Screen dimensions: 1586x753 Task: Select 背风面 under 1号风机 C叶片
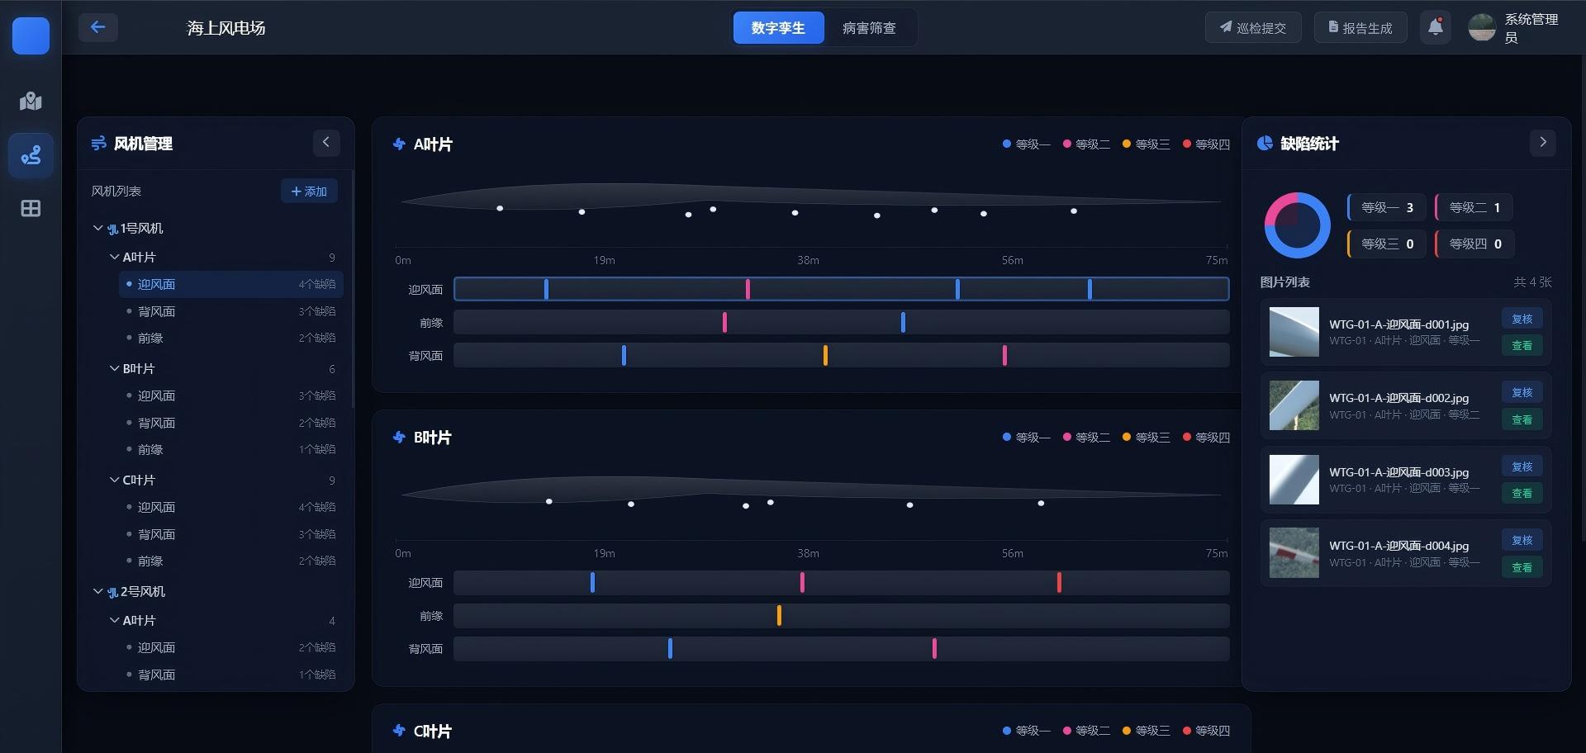pyautogui.click(x=231, y=534)
